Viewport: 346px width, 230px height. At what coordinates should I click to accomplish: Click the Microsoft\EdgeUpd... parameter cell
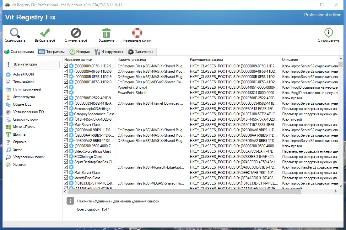[x=151, y=167]
